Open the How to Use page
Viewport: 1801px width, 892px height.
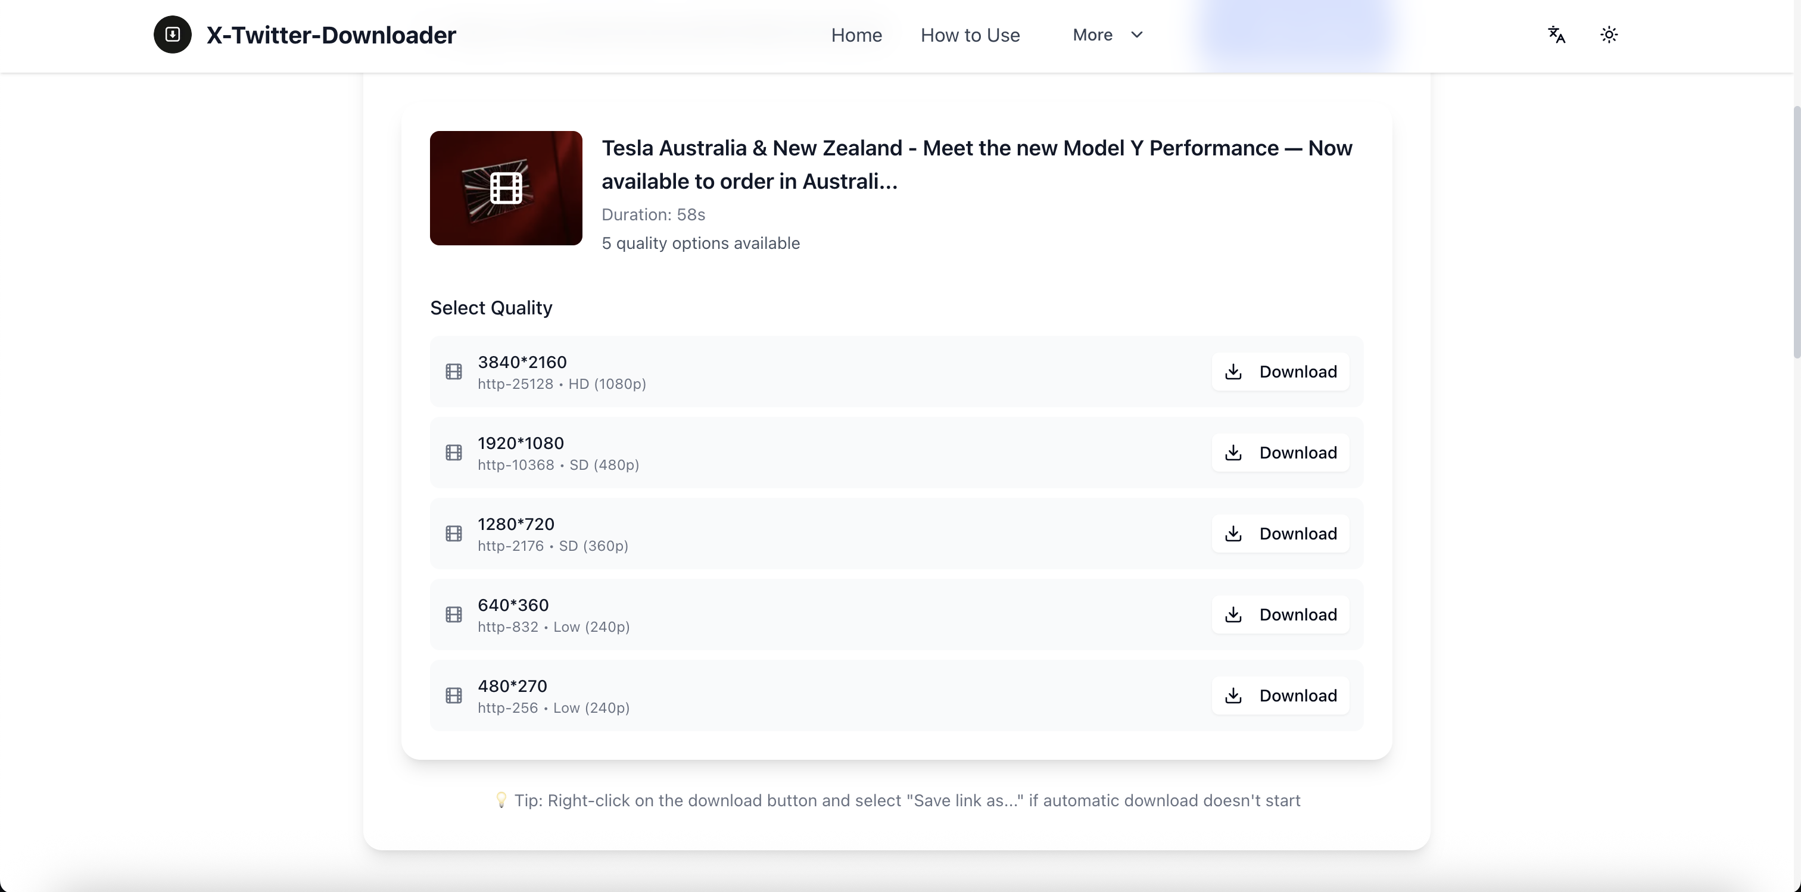pyautogui.click(x=970, y=35)
